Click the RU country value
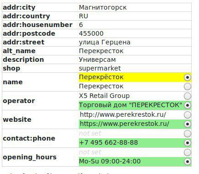This screenshot has height=174, width=199. tap(83, 16)
